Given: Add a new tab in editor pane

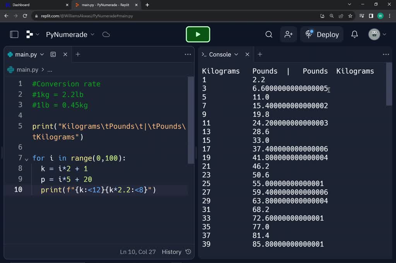Looking at the screenshot, I should click(78, 54).
